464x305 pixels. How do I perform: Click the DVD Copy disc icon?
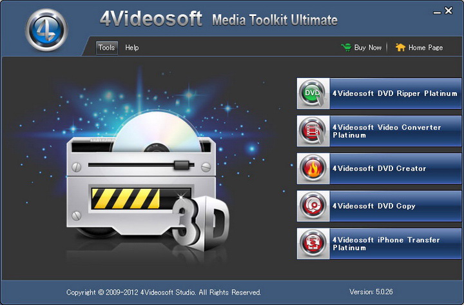point(313,206)
